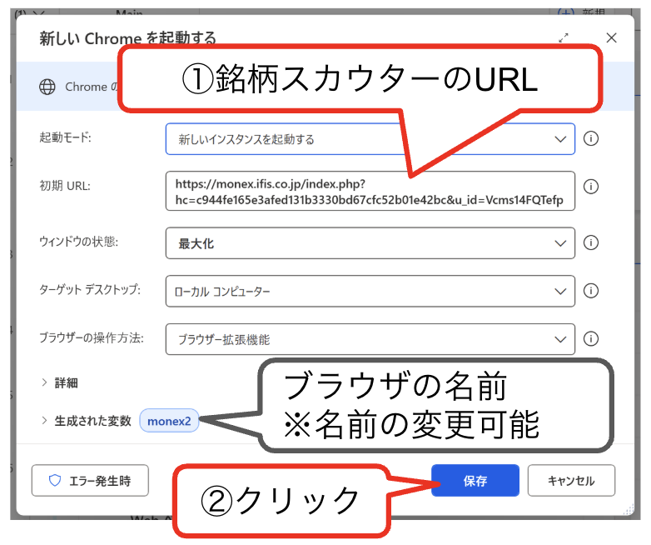The width and height of the screenshot is (651, 545).
Task: Open the 起動モード dropdown
Action: 370,139
